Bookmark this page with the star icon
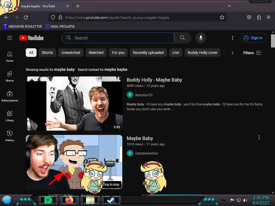This screenshot has width=275, height=206. click(222, 17)
